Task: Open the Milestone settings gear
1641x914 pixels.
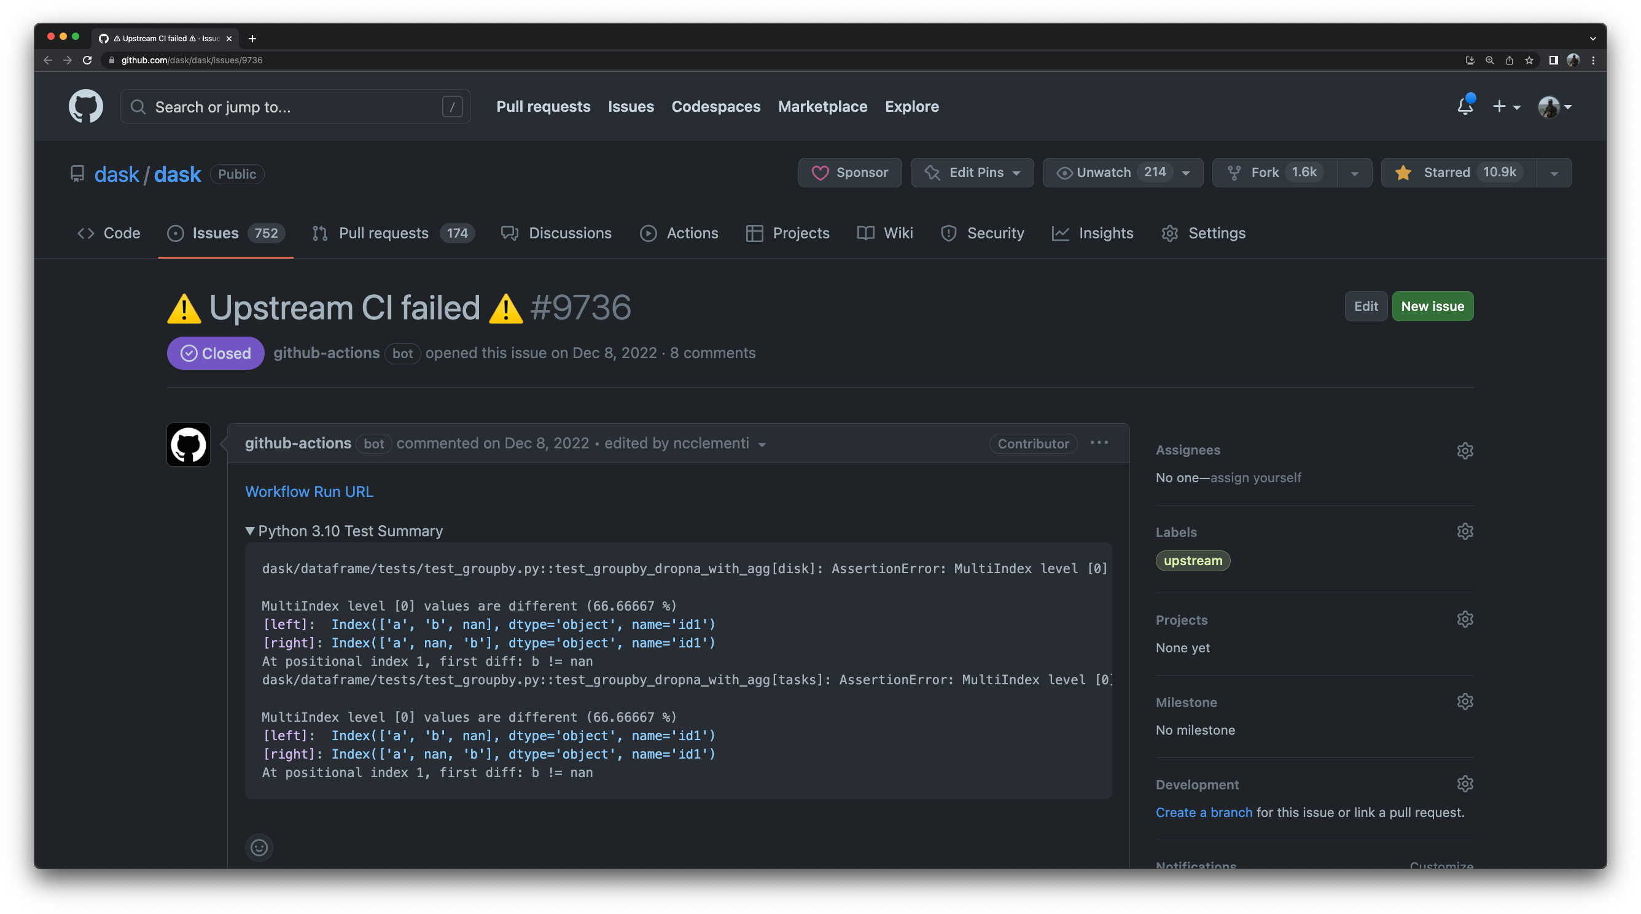Action: (x=1465, y=701)
